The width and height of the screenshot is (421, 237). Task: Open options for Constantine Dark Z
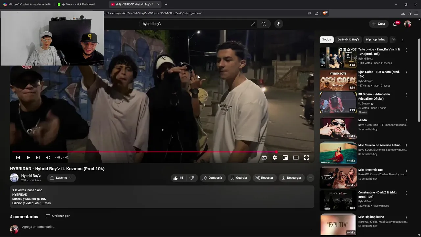(x=406, y=193)
